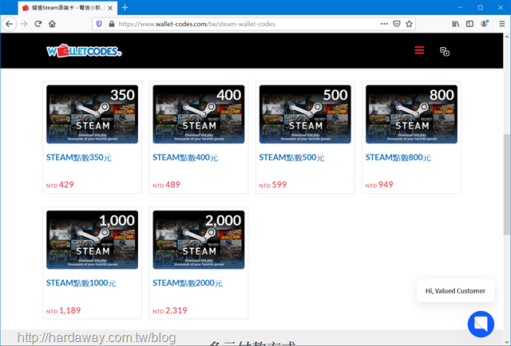Reload the current page

pyautogui.click(x=38, y=24)
